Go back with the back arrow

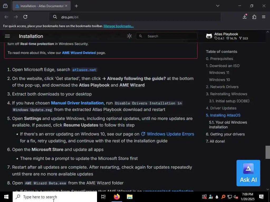click(x=6, y=17)
